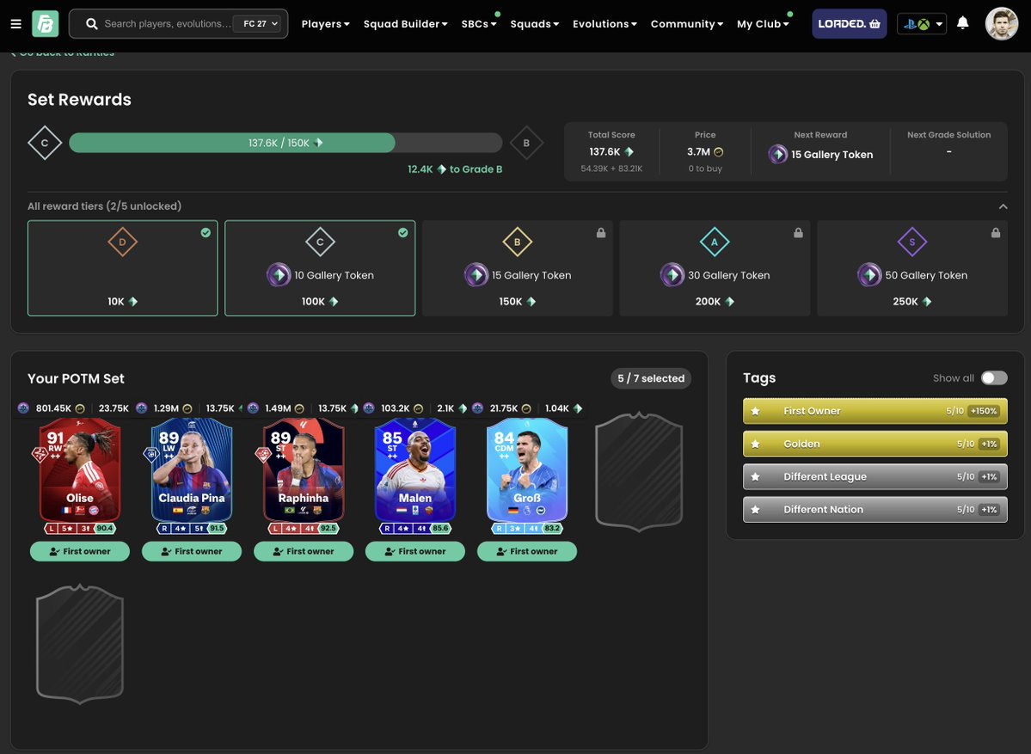Open the My Club menu
The height and width of the screenshot is (754, 1031).
tap(763, 24)
